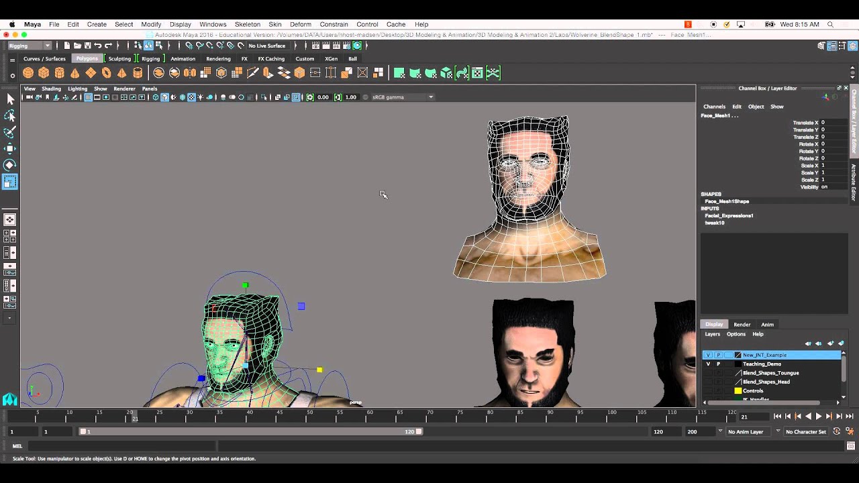Screen dimensions: 859x483
Task: Open Channels menu in Channel Box
Action: (x=714, y=107)
